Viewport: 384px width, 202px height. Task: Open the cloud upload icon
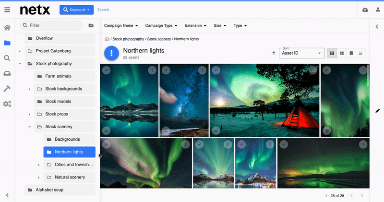click(365, 10)
